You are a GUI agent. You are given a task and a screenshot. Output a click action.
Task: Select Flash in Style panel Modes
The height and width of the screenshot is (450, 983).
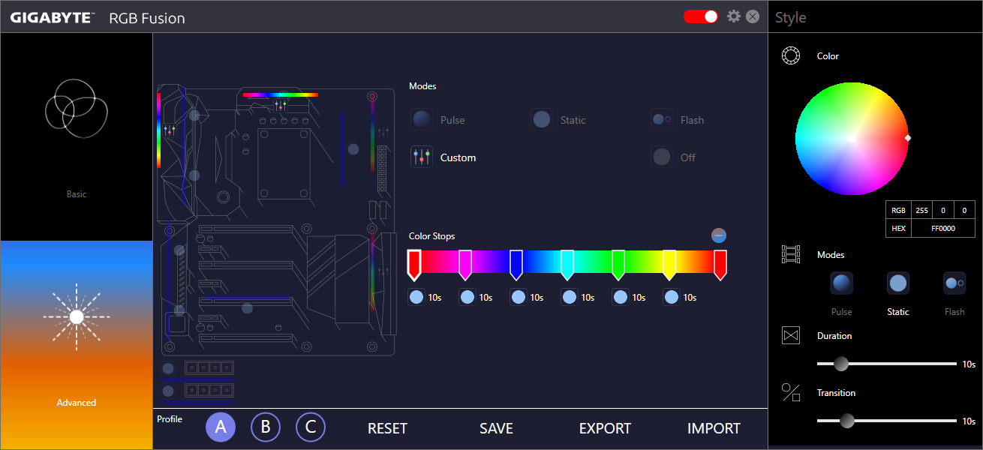954,283
